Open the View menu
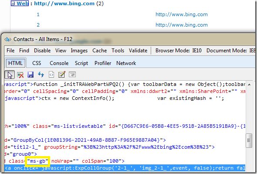Screen dimensions: 257x174 [x=61, y=51]
